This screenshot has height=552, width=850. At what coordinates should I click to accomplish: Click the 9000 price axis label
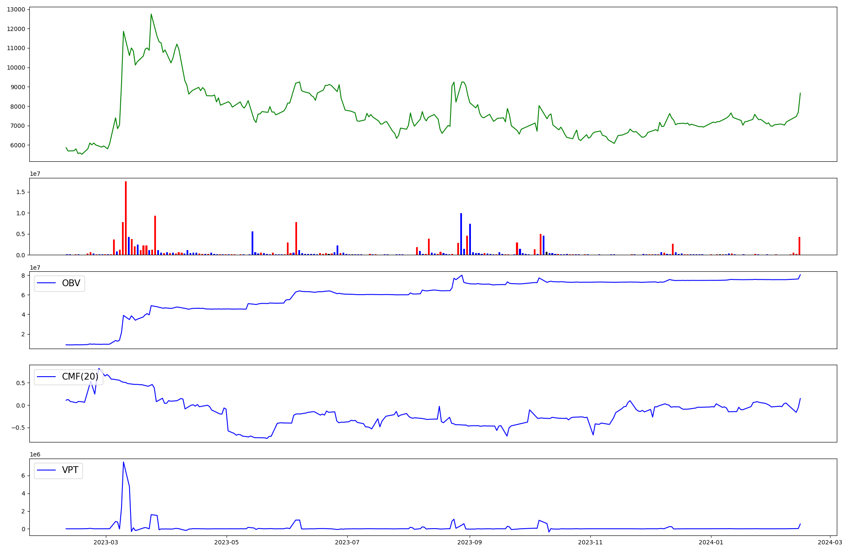[x=17, y=87]
